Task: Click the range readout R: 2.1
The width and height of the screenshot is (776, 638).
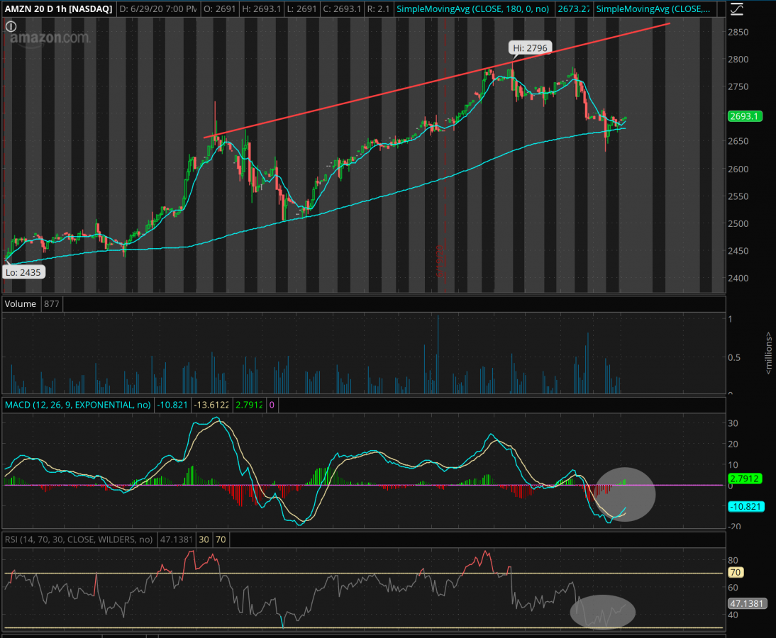Action: point(379,9)
